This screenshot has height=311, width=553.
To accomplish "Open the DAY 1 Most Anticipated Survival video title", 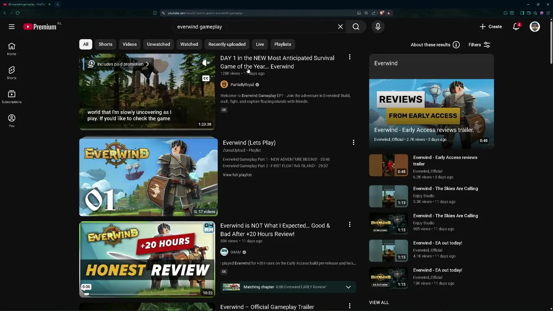I will [x=277, y=62].
